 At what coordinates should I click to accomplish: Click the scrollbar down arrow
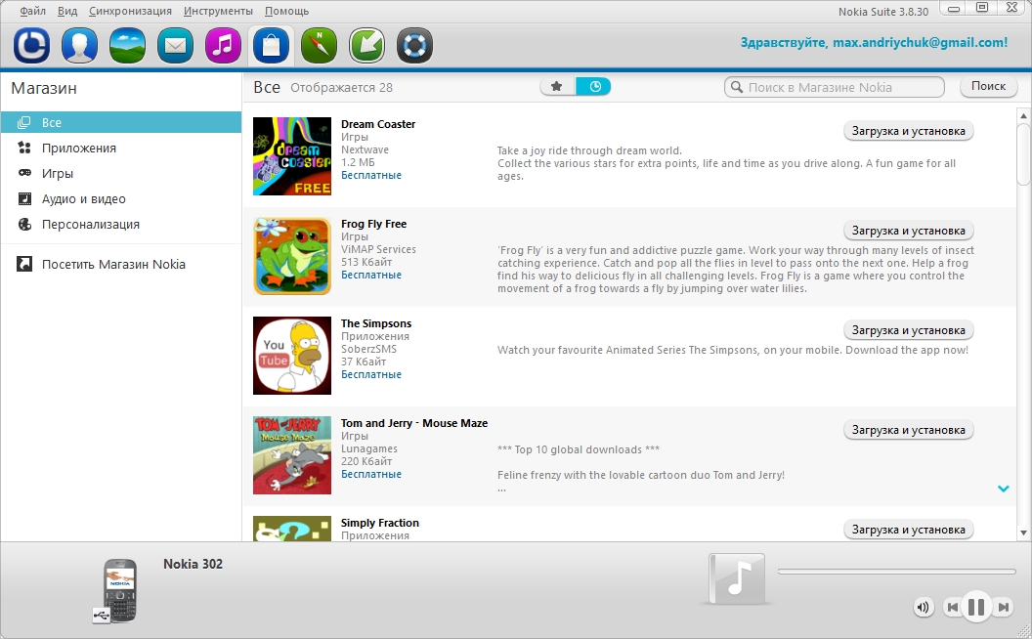(x=1023, y=532)
